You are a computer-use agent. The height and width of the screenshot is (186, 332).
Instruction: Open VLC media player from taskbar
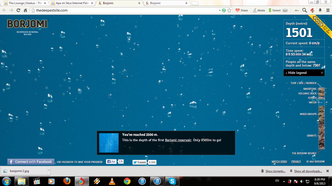pos(112,181)
